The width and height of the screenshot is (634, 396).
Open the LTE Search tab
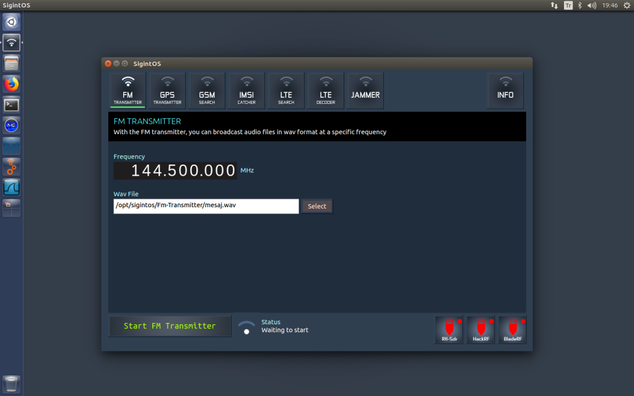click(x=286, y=91)
